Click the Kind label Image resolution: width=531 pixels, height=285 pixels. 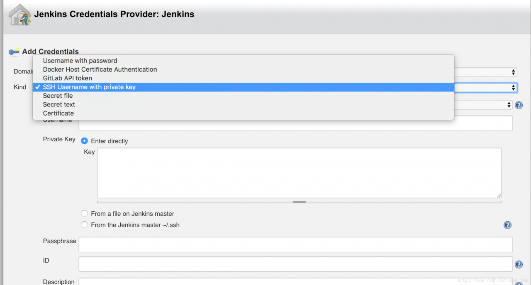[x=20, y=87]
